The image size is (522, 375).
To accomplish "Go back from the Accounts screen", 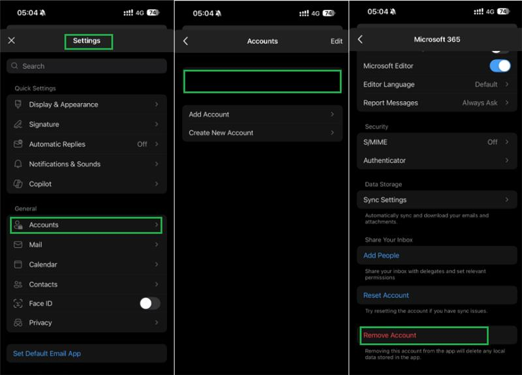I will tap(186, 41).
